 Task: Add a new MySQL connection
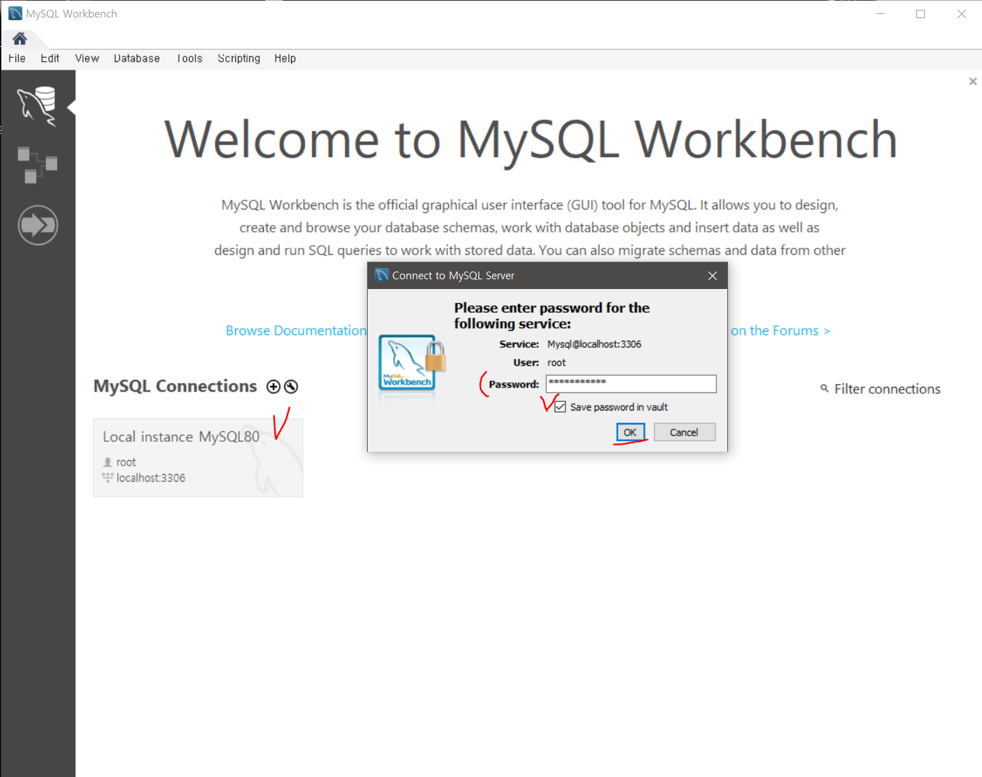click(x=274, y=387)
